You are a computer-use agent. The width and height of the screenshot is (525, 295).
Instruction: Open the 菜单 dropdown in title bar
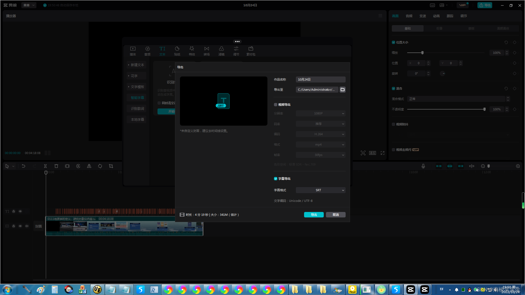[29, 5]
